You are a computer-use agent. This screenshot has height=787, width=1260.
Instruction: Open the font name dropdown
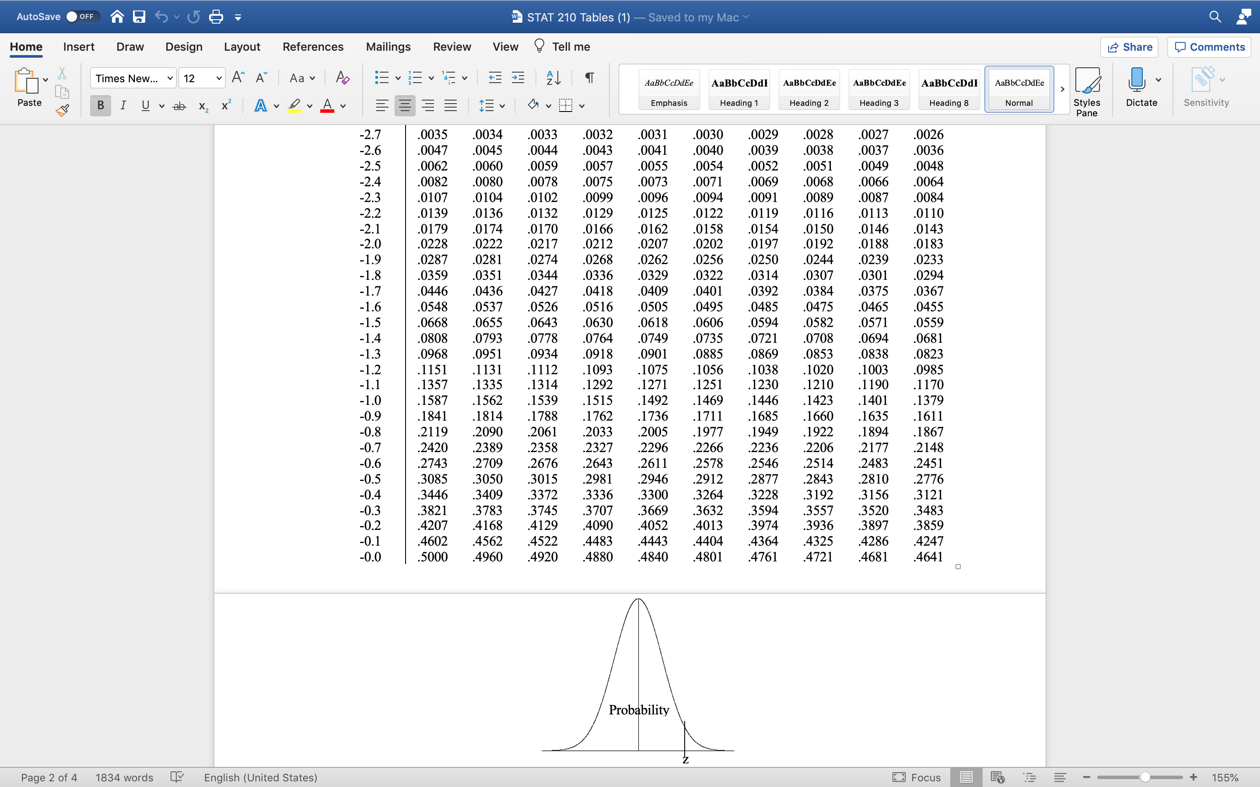coord(170,79)
